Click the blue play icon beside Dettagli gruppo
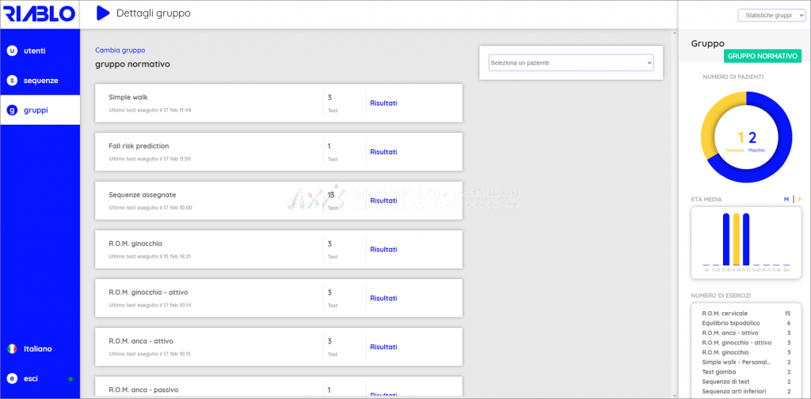 [103, 13]
